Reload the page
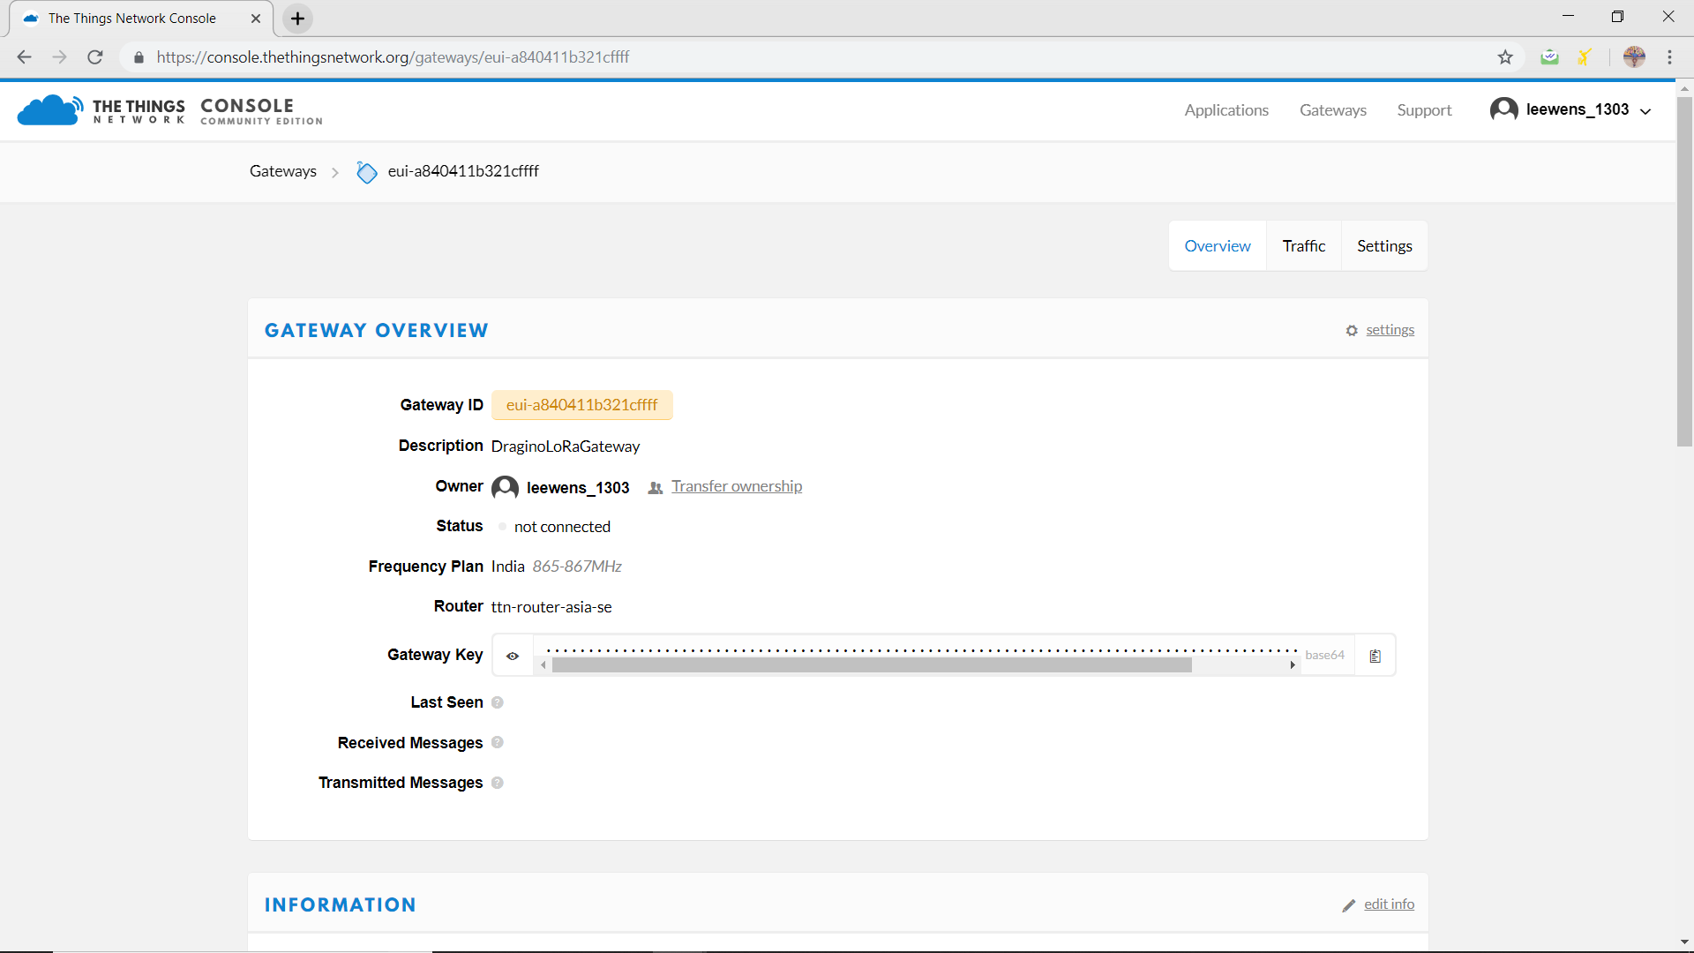1694x953 pixels. coord(95,57)
